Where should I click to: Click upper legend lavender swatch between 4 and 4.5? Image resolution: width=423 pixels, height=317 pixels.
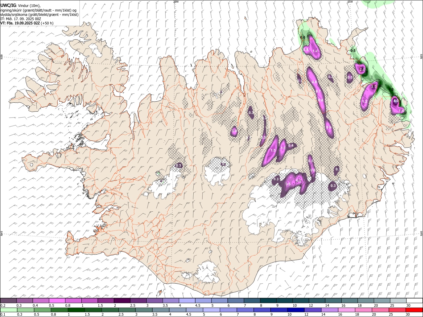tap(187, 300)
